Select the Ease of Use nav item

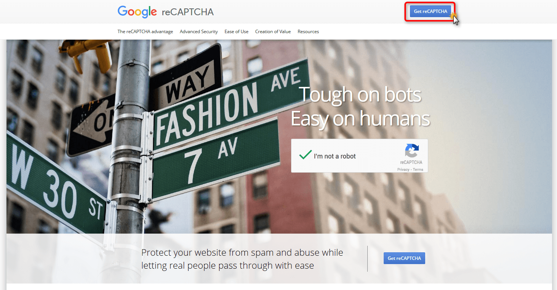[236, 32]
